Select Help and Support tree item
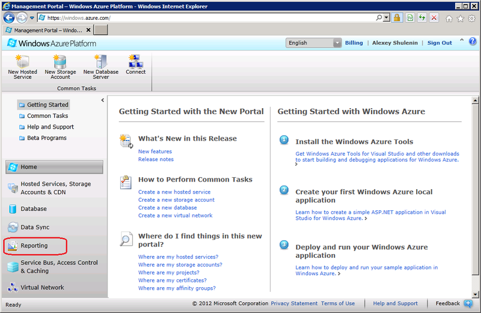The image size is (481, 313). coord(46,127)
